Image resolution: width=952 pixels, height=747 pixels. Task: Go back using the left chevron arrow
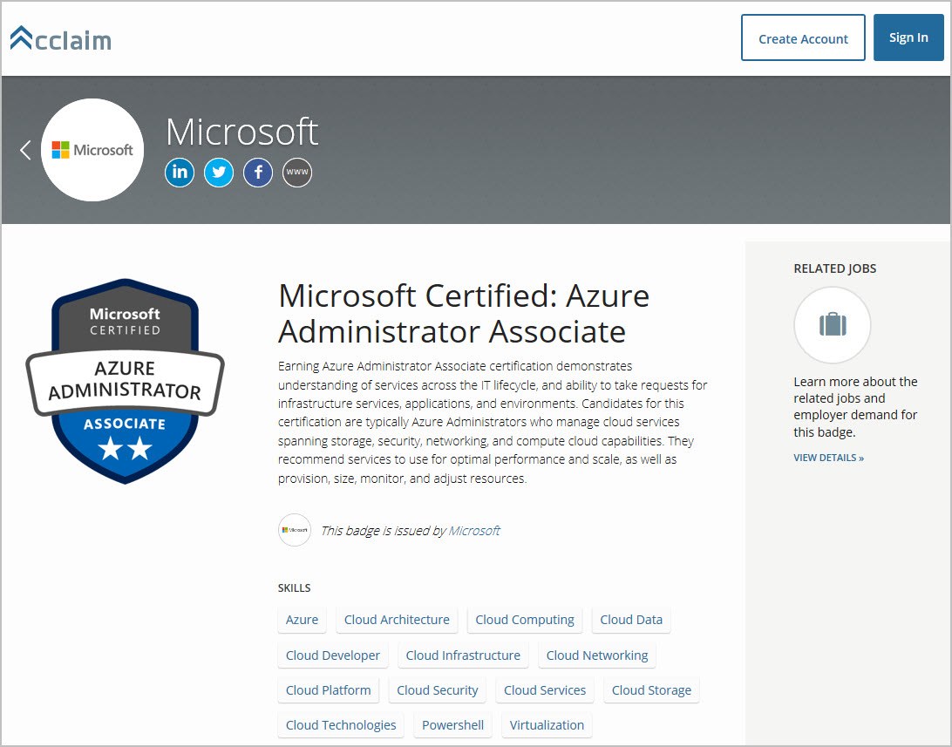point(25,150)
